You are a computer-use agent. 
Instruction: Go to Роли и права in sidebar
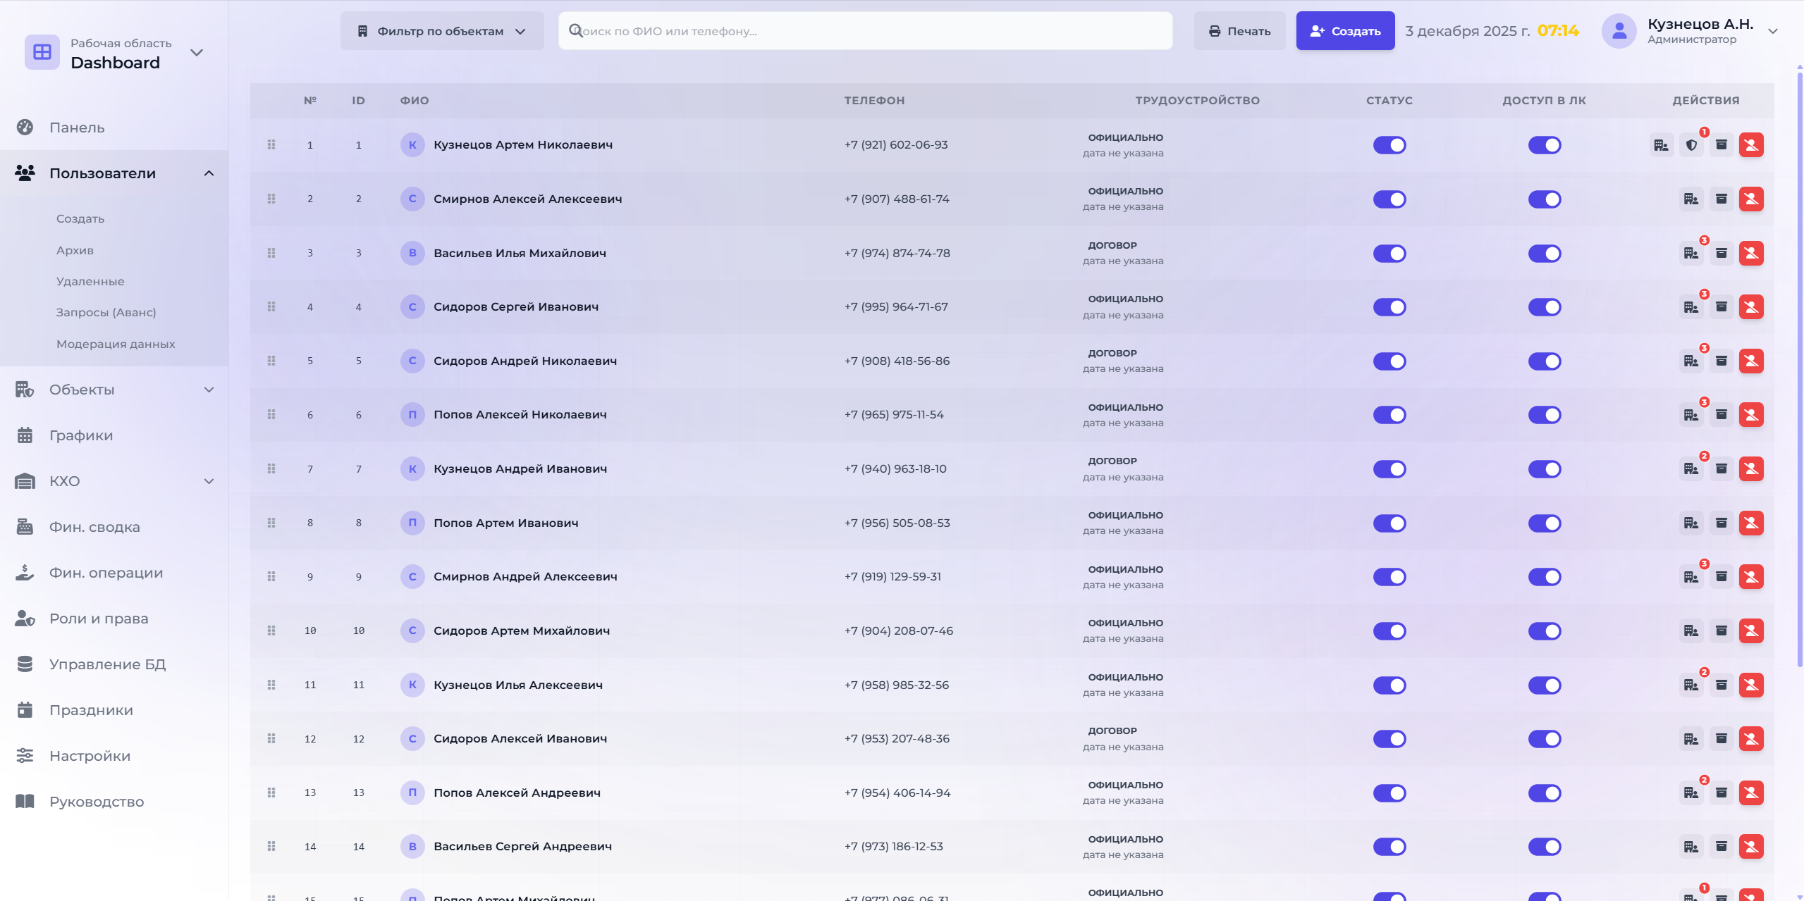point(99,619)
